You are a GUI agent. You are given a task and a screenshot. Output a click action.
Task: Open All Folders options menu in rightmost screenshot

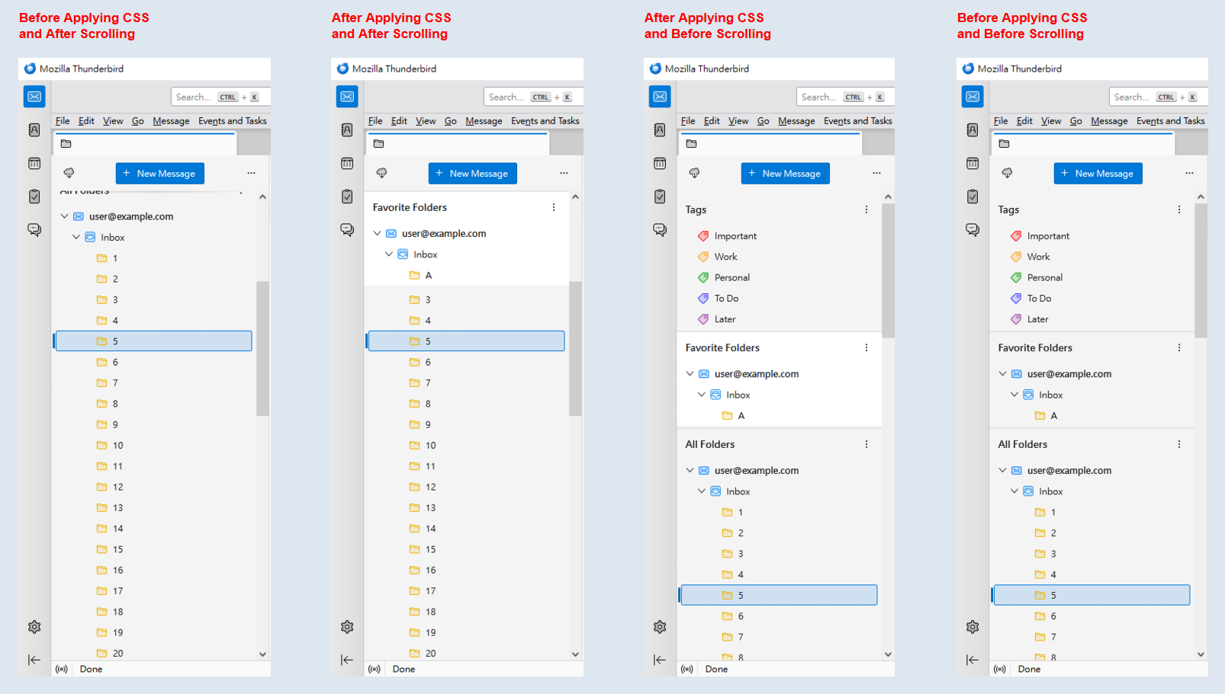[x=1179, y=444]
